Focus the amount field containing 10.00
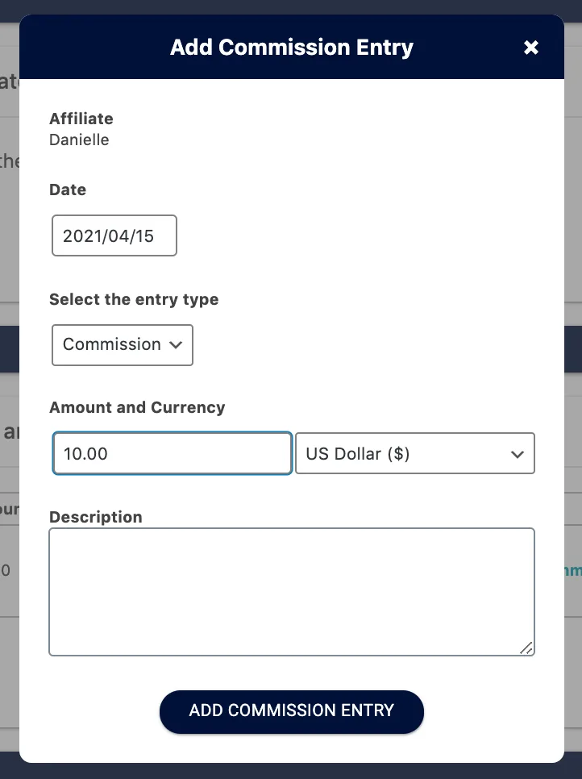The height and width of the screenshot is (779, 582). pos(172,453)
